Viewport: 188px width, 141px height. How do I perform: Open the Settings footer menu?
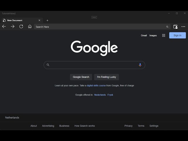tap(154, 126)
